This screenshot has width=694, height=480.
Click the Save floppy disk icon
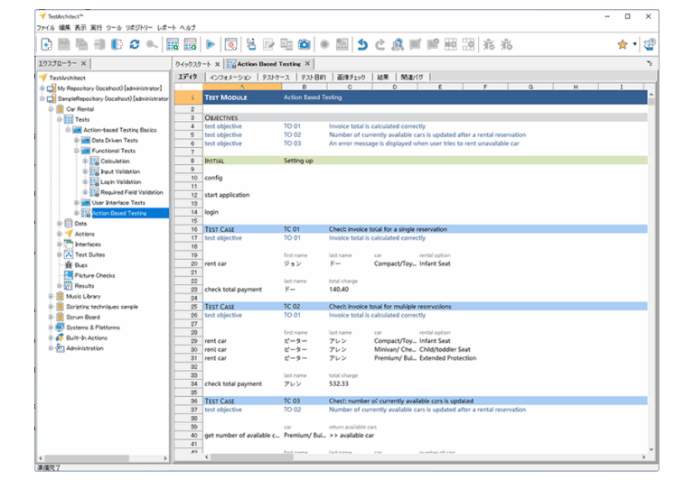pyautogui.click(x=64, y=44)
